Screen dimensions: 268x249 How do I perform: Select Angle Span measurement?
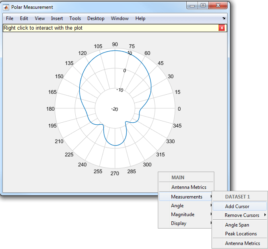[x=240, y=225]
